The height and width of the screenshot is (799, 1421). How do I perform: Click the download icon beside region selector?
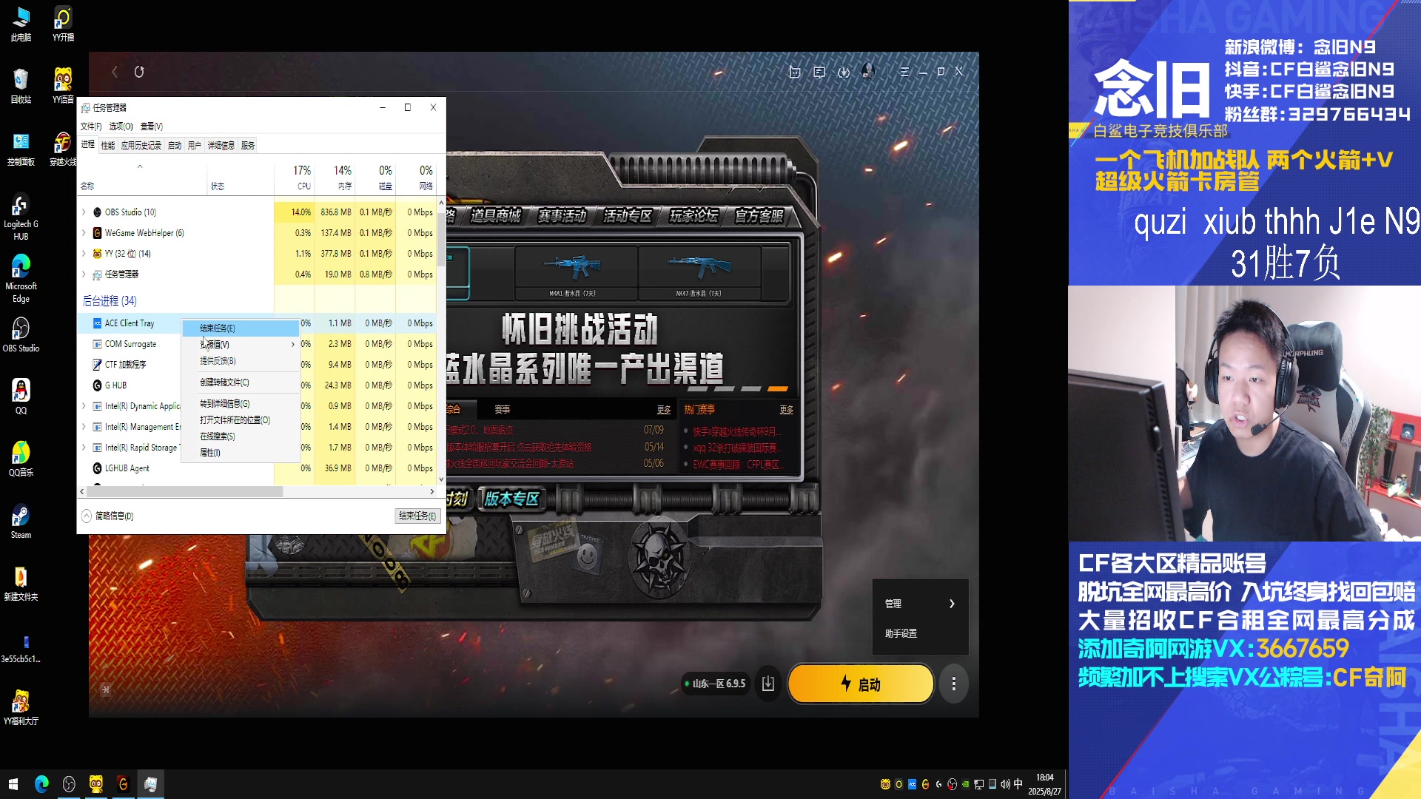click(x=768, y=683)
